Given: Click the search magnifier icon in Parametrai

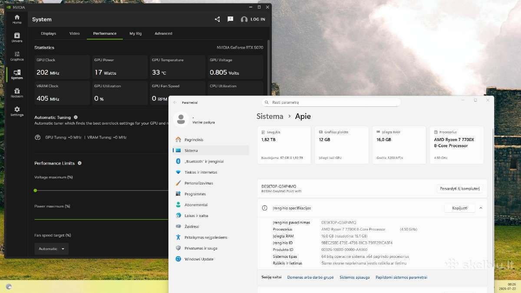Looking at the screenshot, I should click(x=267, y=102).
